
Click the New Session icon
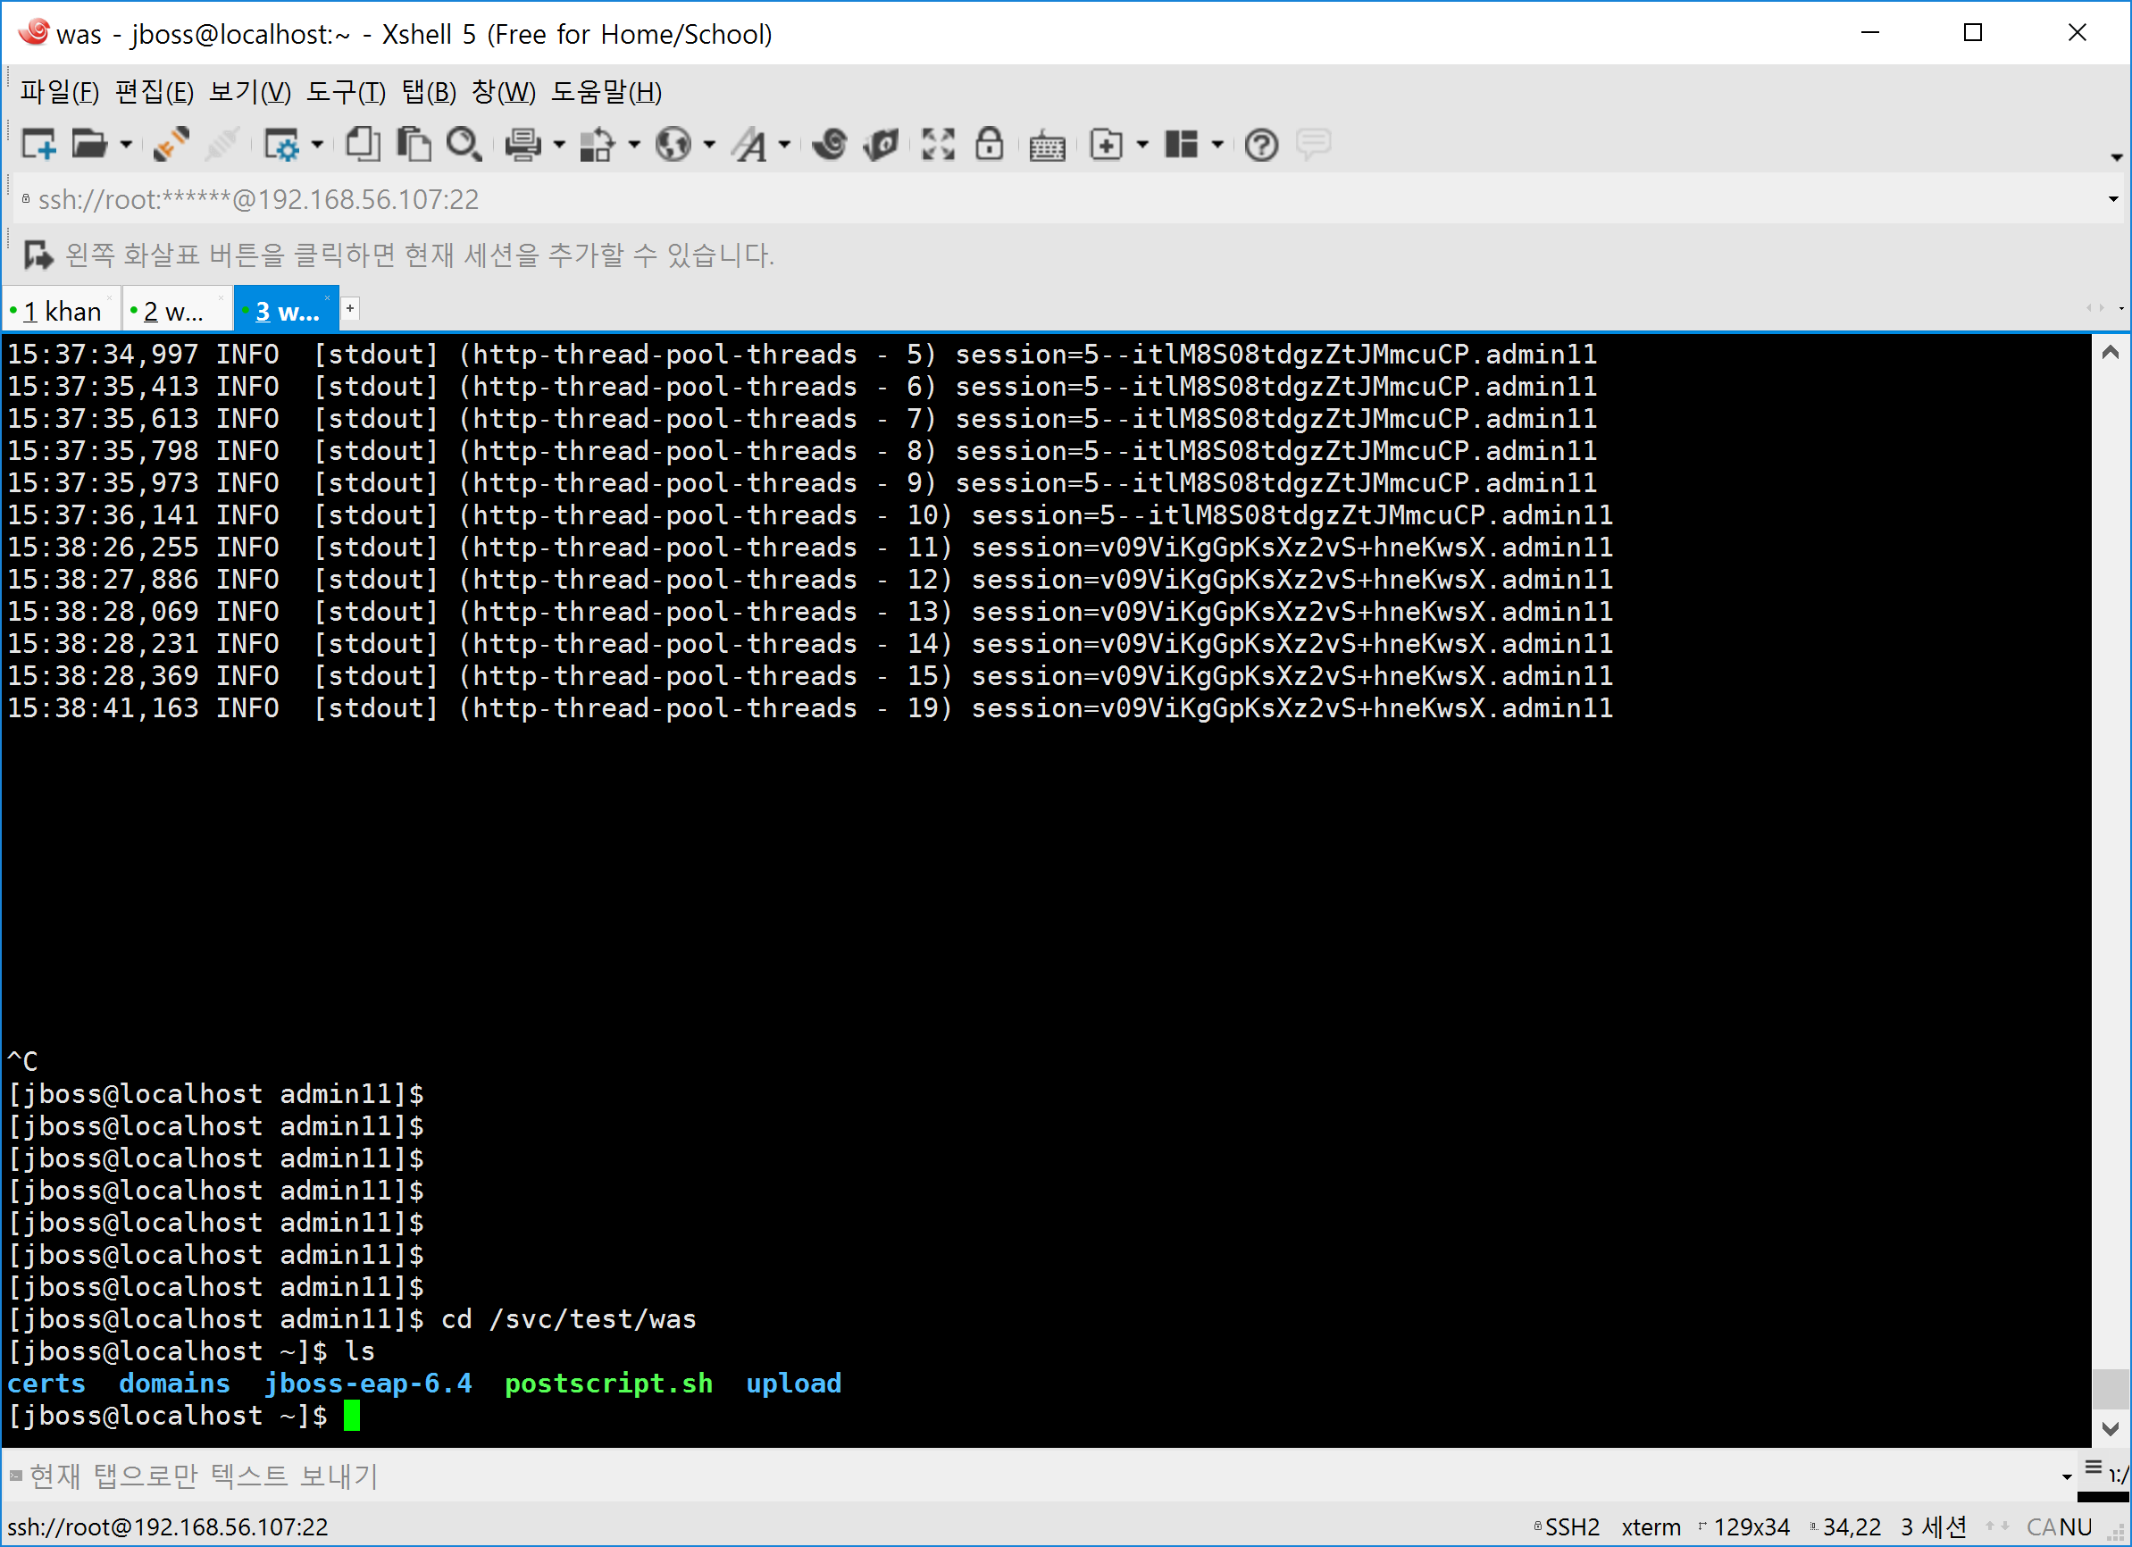(38, 145)
